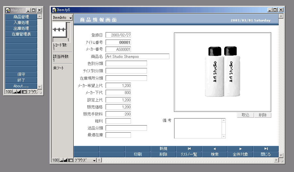Click the shampoo product image
The height and width of the screenshot is (172, 294).
click(x=223, y=72)
